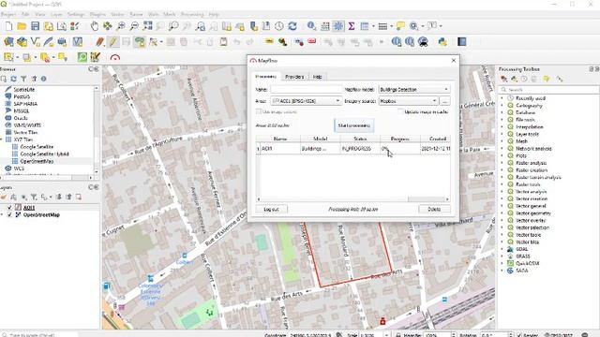The height and width of the screenshot is (337, 600).
Task: Toggle the blue gear Processing Toolbox icon
Action: click(x=338, y=26)
